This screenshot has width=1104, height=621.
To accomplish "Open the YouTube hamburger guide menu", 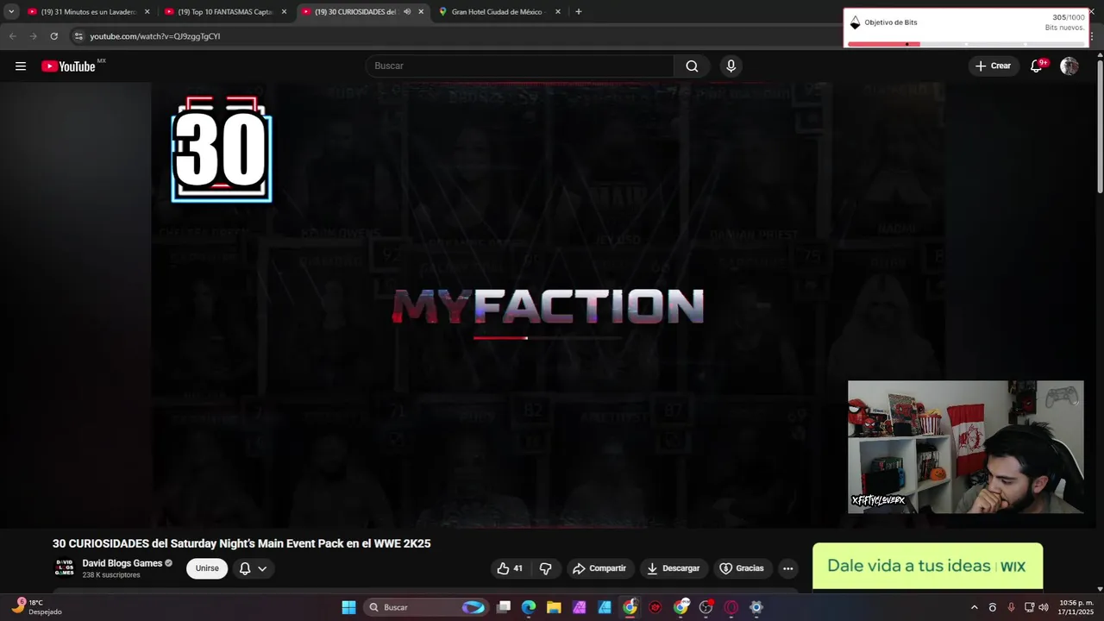I will (x=21, y=66).
